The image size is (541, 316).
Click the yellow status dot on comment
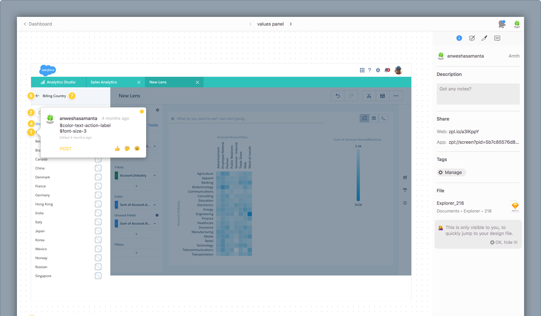click(142, 112)
